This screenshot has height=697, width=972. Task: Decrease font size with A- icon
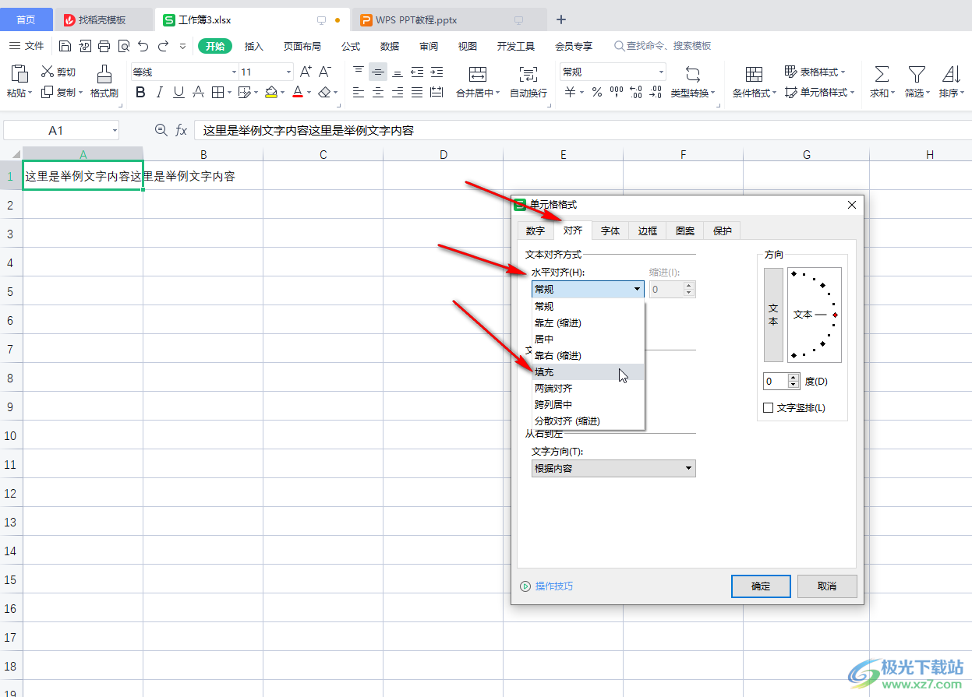coord(325,72)
